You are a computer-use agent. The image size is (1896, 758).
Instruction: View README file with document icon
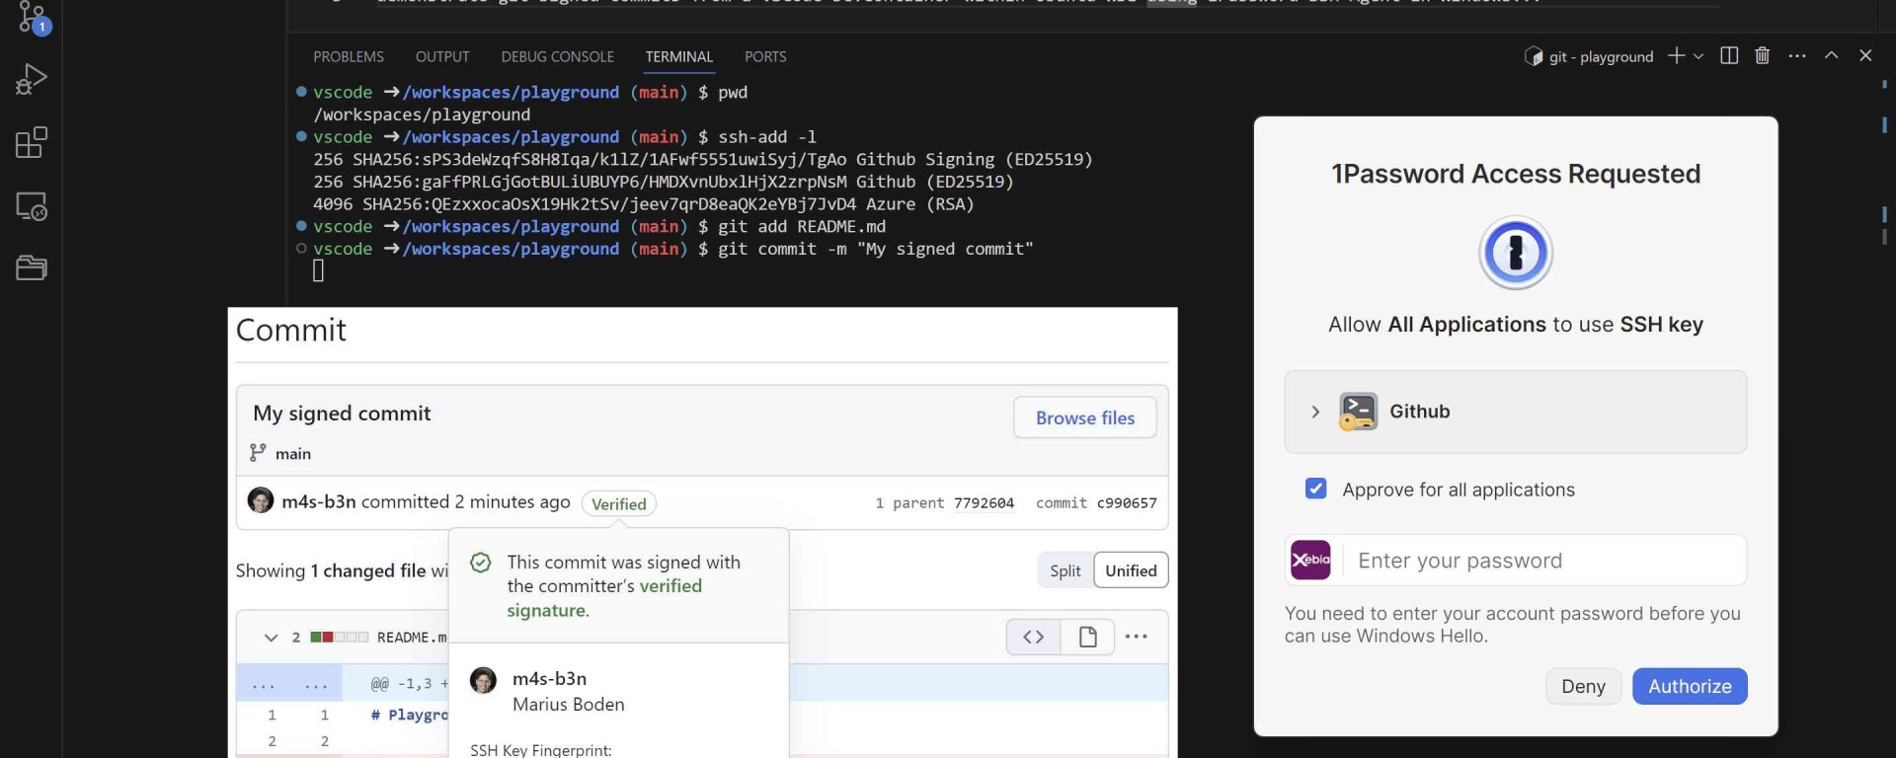[x=1087, y=638]
